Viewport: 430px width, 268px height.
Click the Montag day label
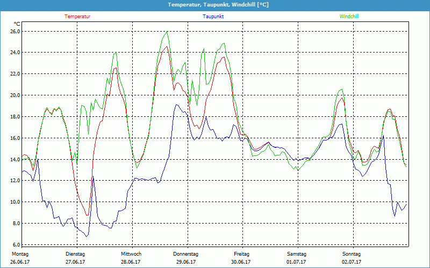tap(20, 254)
